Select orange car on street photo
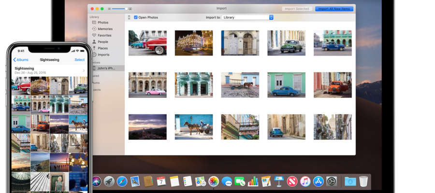 (333, 85)
